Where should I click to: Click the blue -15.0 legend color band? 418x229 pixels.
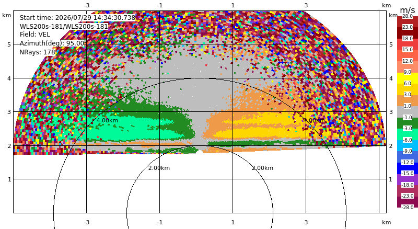tap(408, 168)
